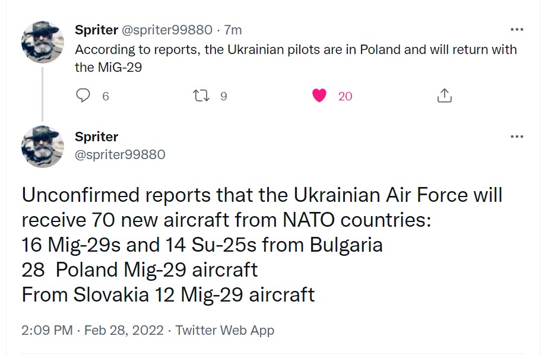Click the tweet text about 70 new aircraft
558x355 pixels.
coord(261,244)
